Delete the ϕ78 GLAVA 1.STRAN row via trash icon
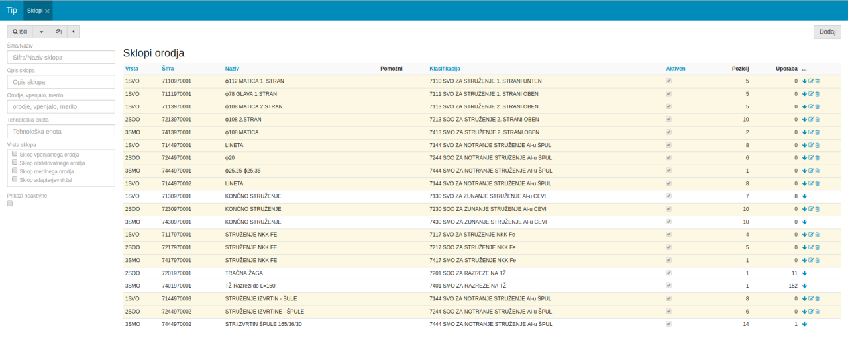The image size is (848, 338). coord(817,94)
